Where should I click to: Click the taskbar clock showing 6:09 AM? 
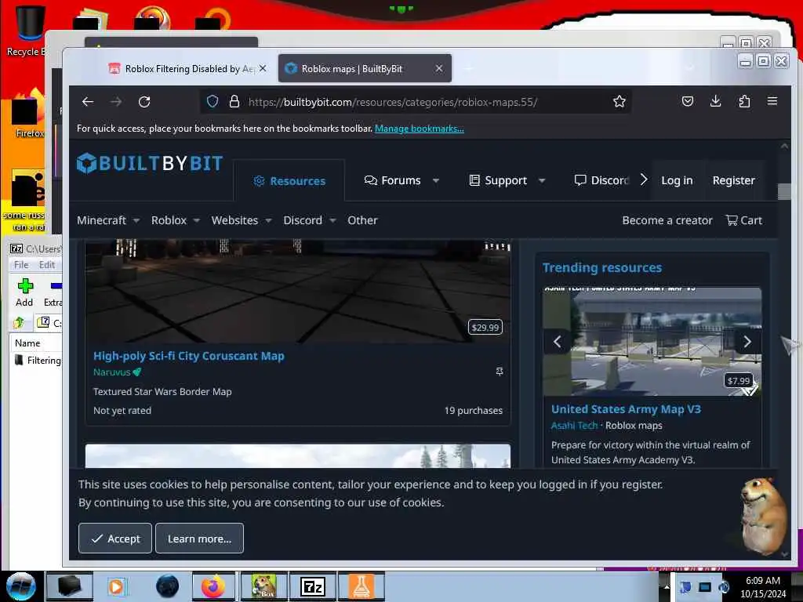pos(763,586)
